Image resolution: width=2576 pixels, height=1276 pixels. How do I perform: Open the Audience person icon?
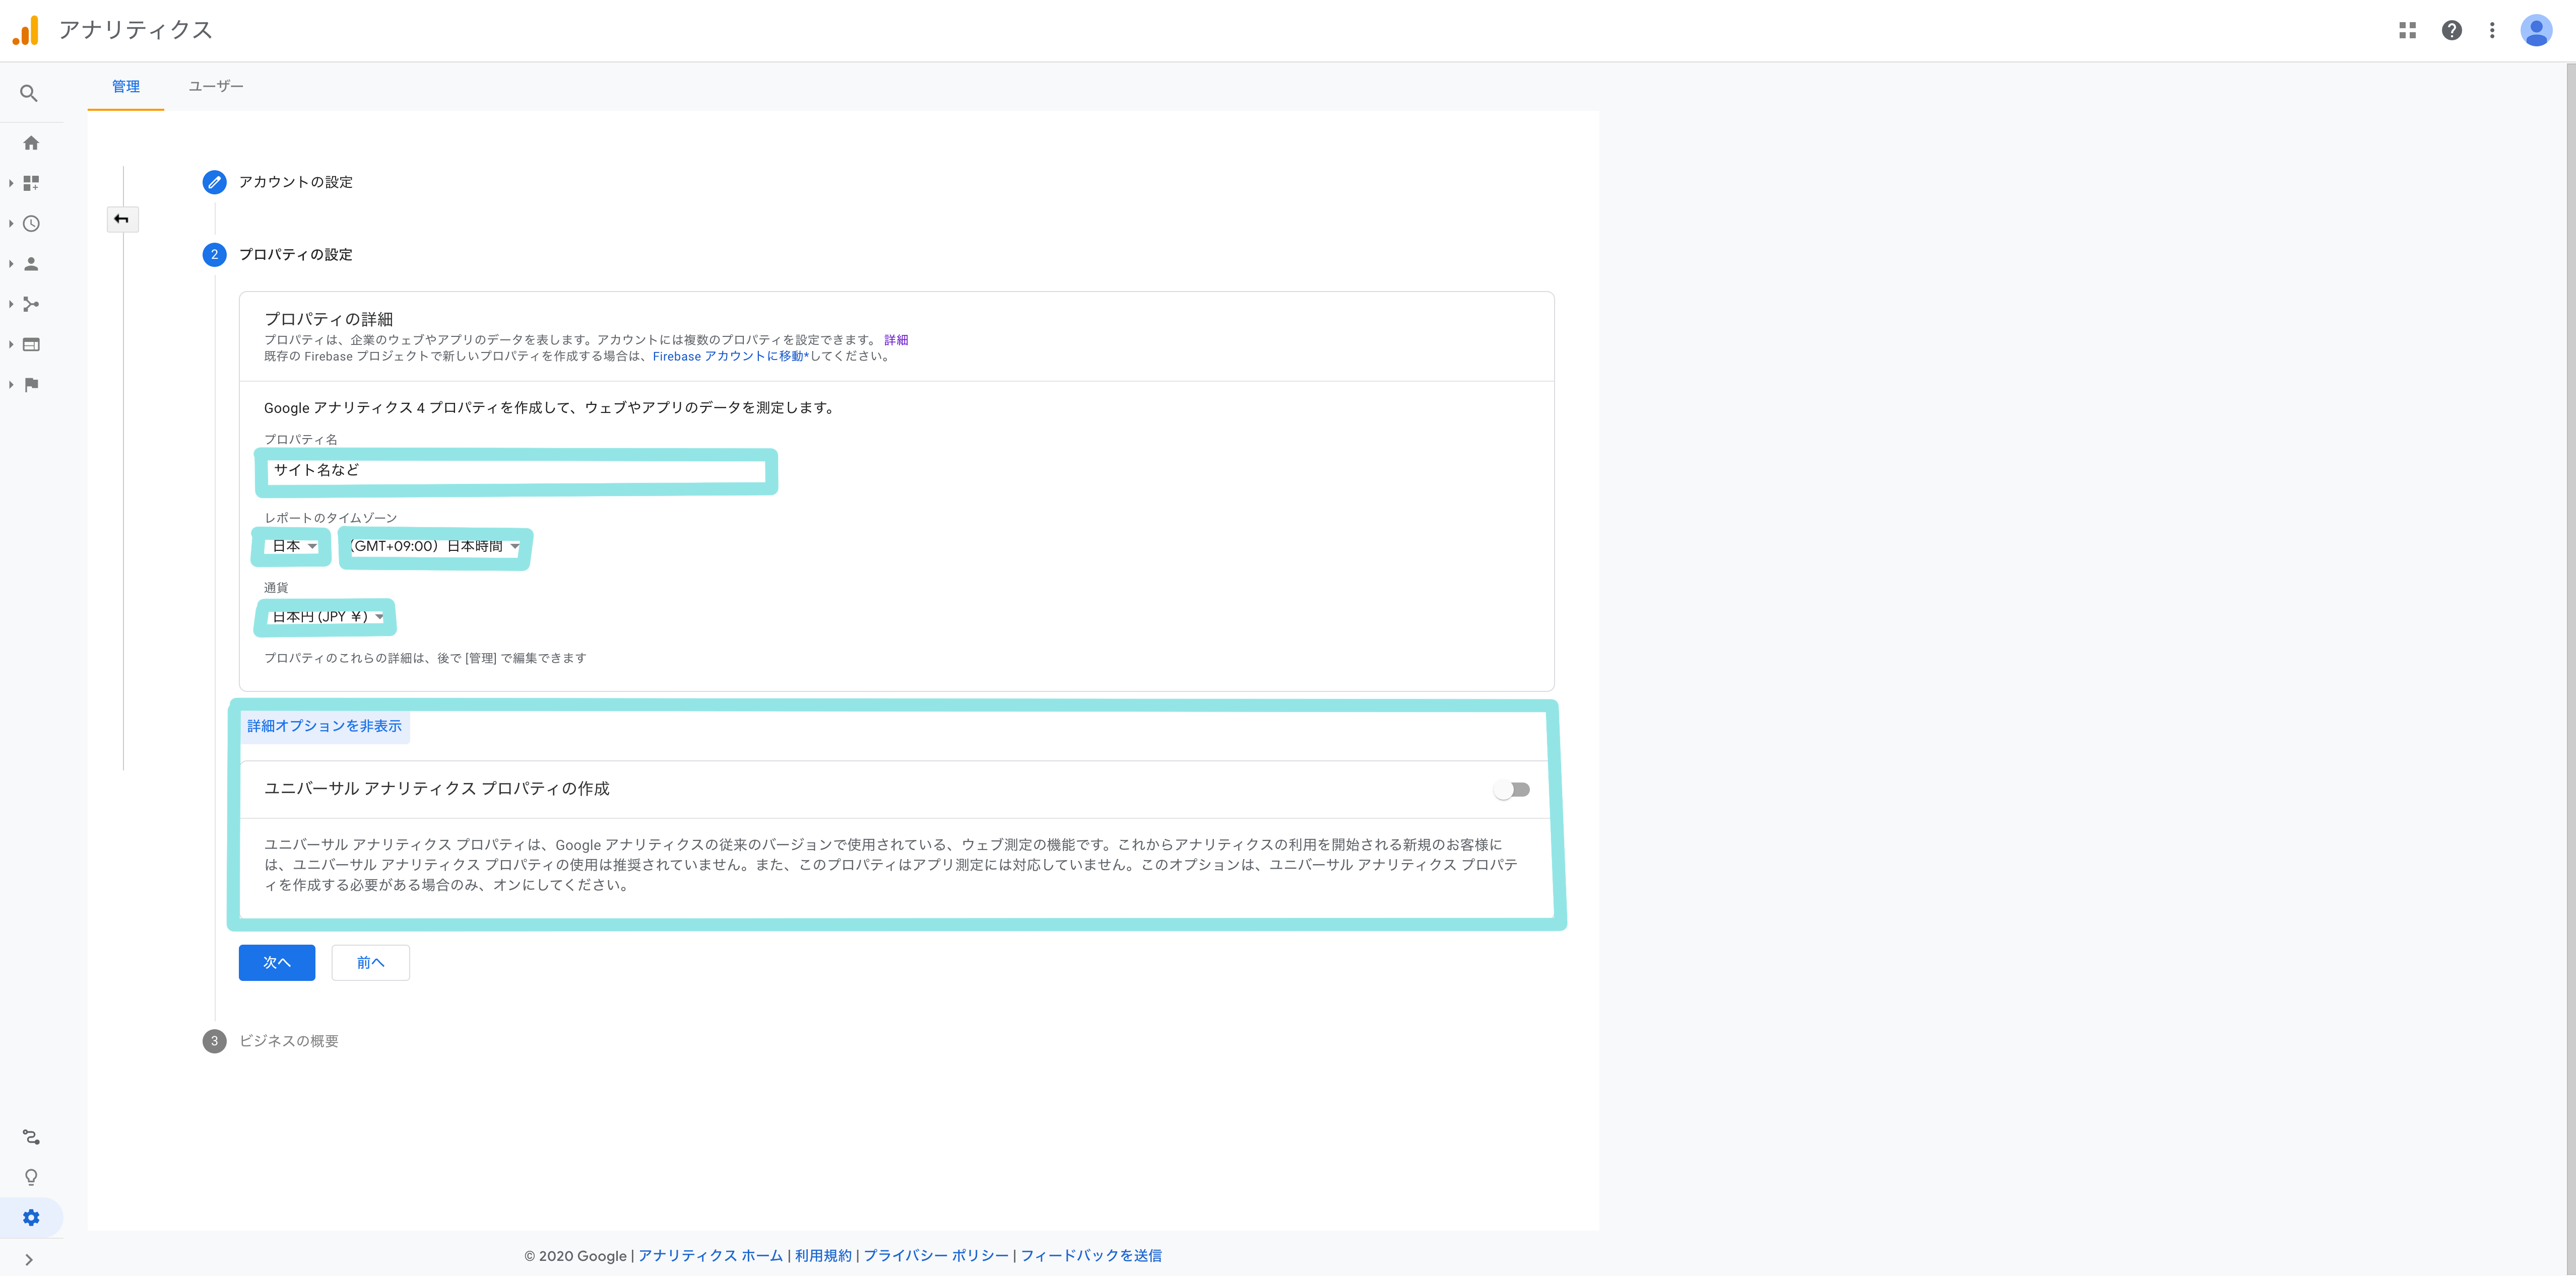click(31, 264)
